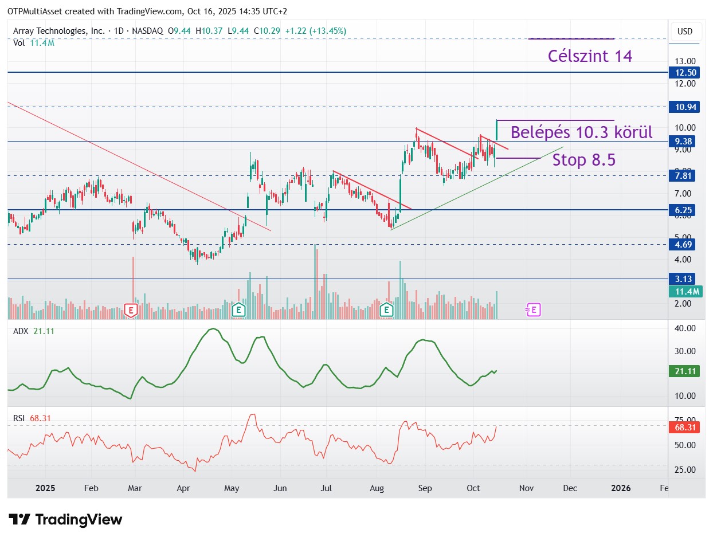Screen dimensions: 713x541
Task: Select the 10.94 price level label
Action: (684, 107)
